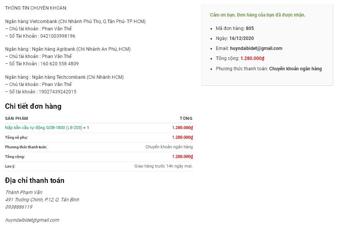Click the billing phone number 0938886119

coord(18,207)
